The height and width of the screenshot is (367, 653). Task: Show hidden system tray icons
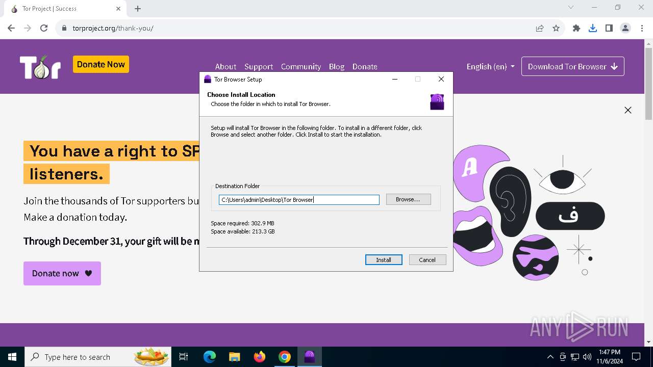(x=550, y=357)
